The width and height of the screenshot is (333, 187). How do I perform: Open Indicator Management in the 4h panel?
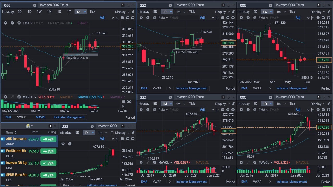[x=69, y=117]
